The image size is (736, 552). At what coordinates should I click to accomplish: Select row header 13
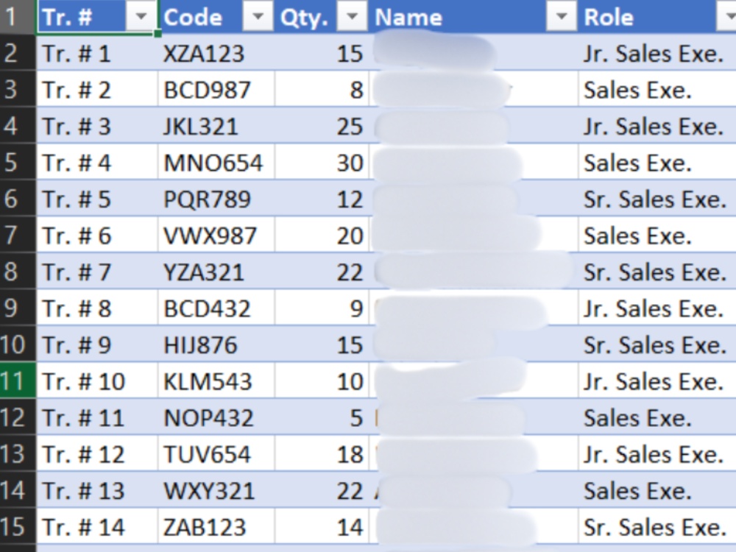click(x=18, y=454)
